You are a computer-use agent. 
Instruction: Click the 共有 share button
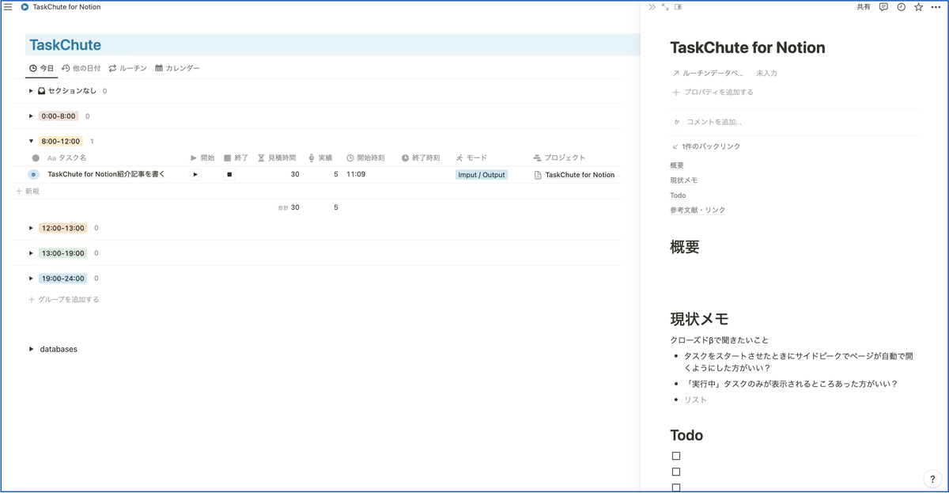pos(864,6)
